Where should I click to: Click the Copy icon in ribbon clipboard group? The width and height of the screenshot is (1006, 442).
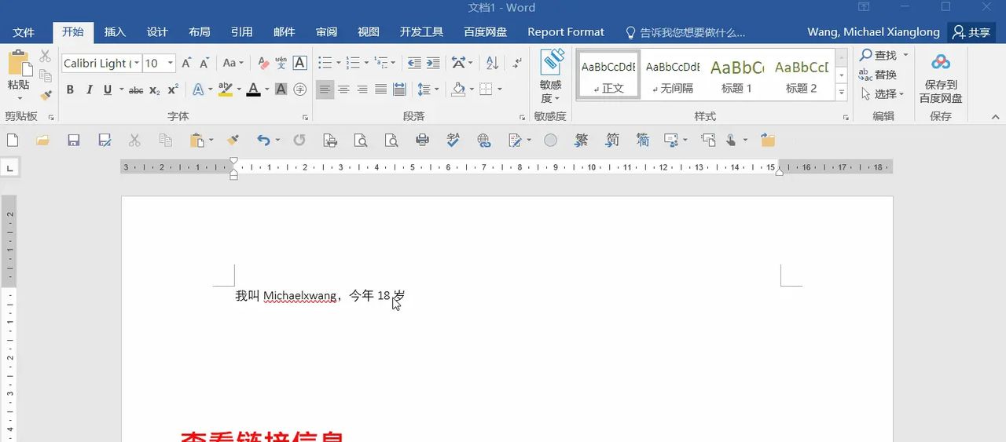(46, 75)
